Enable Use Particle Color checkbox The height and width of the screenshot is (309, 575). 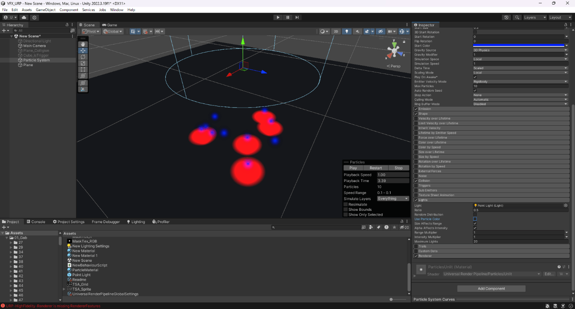point(475,219)
